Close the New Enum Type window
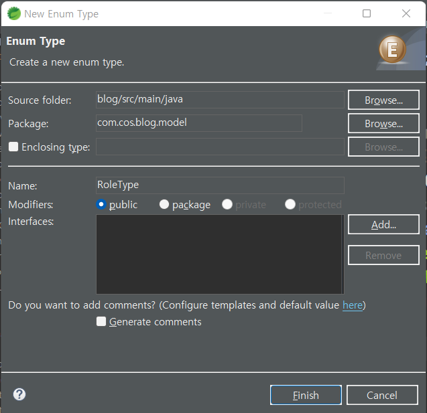This screenshot has width=427, height=413. [406, 13]
